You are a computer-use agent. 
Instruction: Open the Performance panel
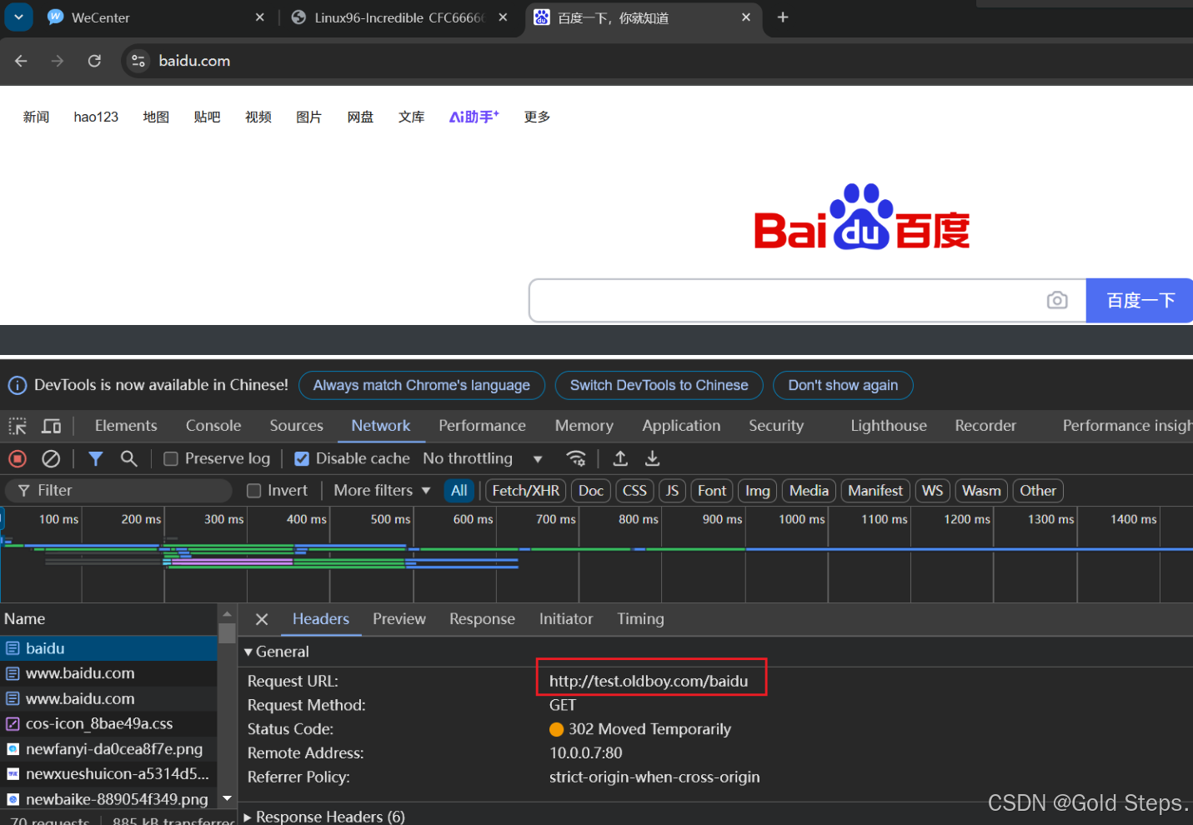coord(482,426)
